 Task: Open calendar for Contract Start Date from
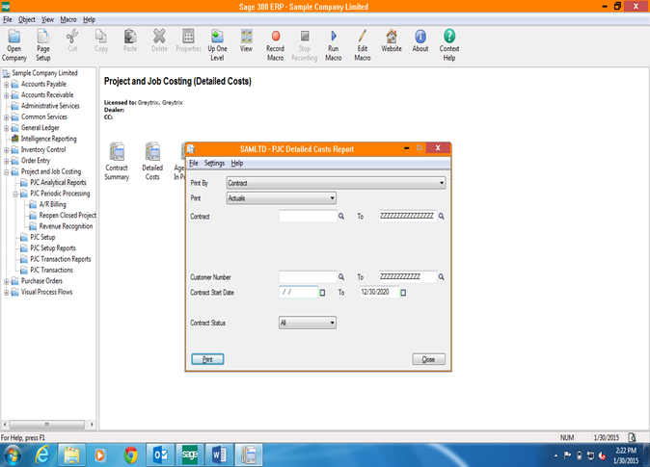(322, 293)
